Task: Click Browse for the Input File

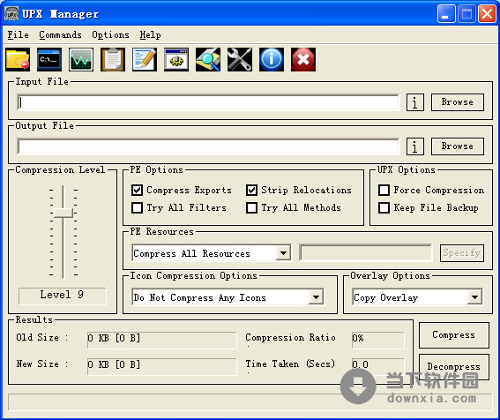Action: 458,102
